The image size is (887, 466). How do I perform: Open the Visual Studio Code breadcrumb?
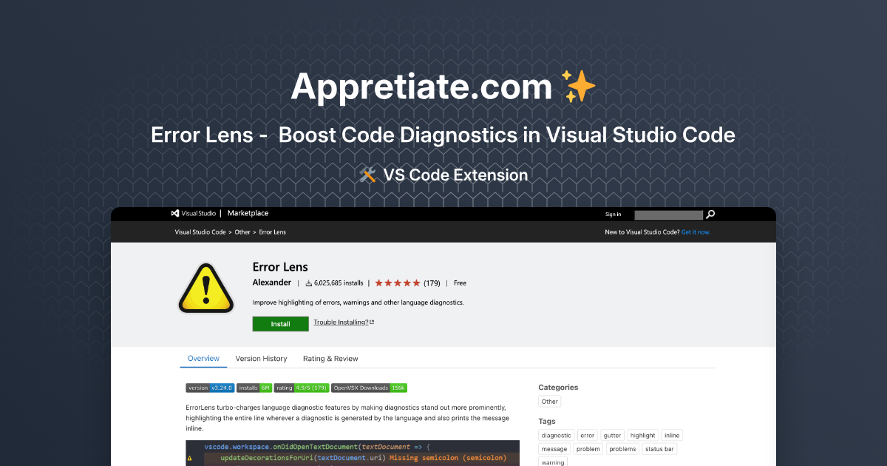tap(200, 232)
